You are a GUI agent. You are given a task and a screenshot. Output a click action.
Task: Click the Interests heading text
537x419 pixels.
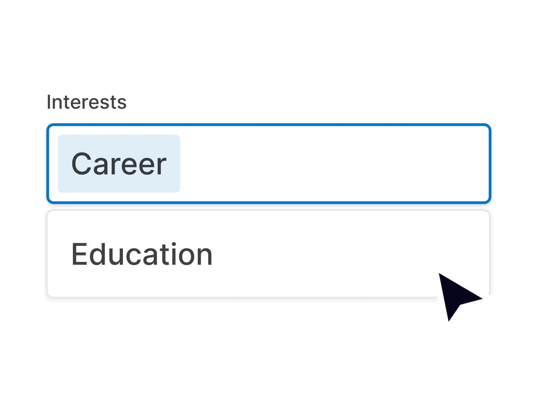[86, 102]
